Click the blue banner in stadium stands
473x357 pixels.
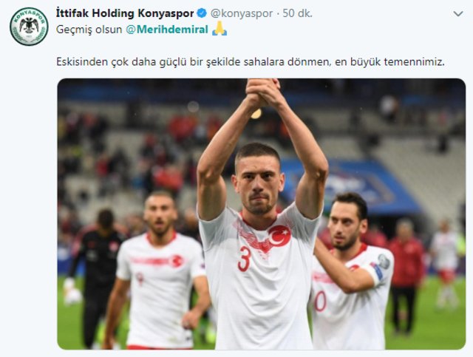tap(350, 187)
